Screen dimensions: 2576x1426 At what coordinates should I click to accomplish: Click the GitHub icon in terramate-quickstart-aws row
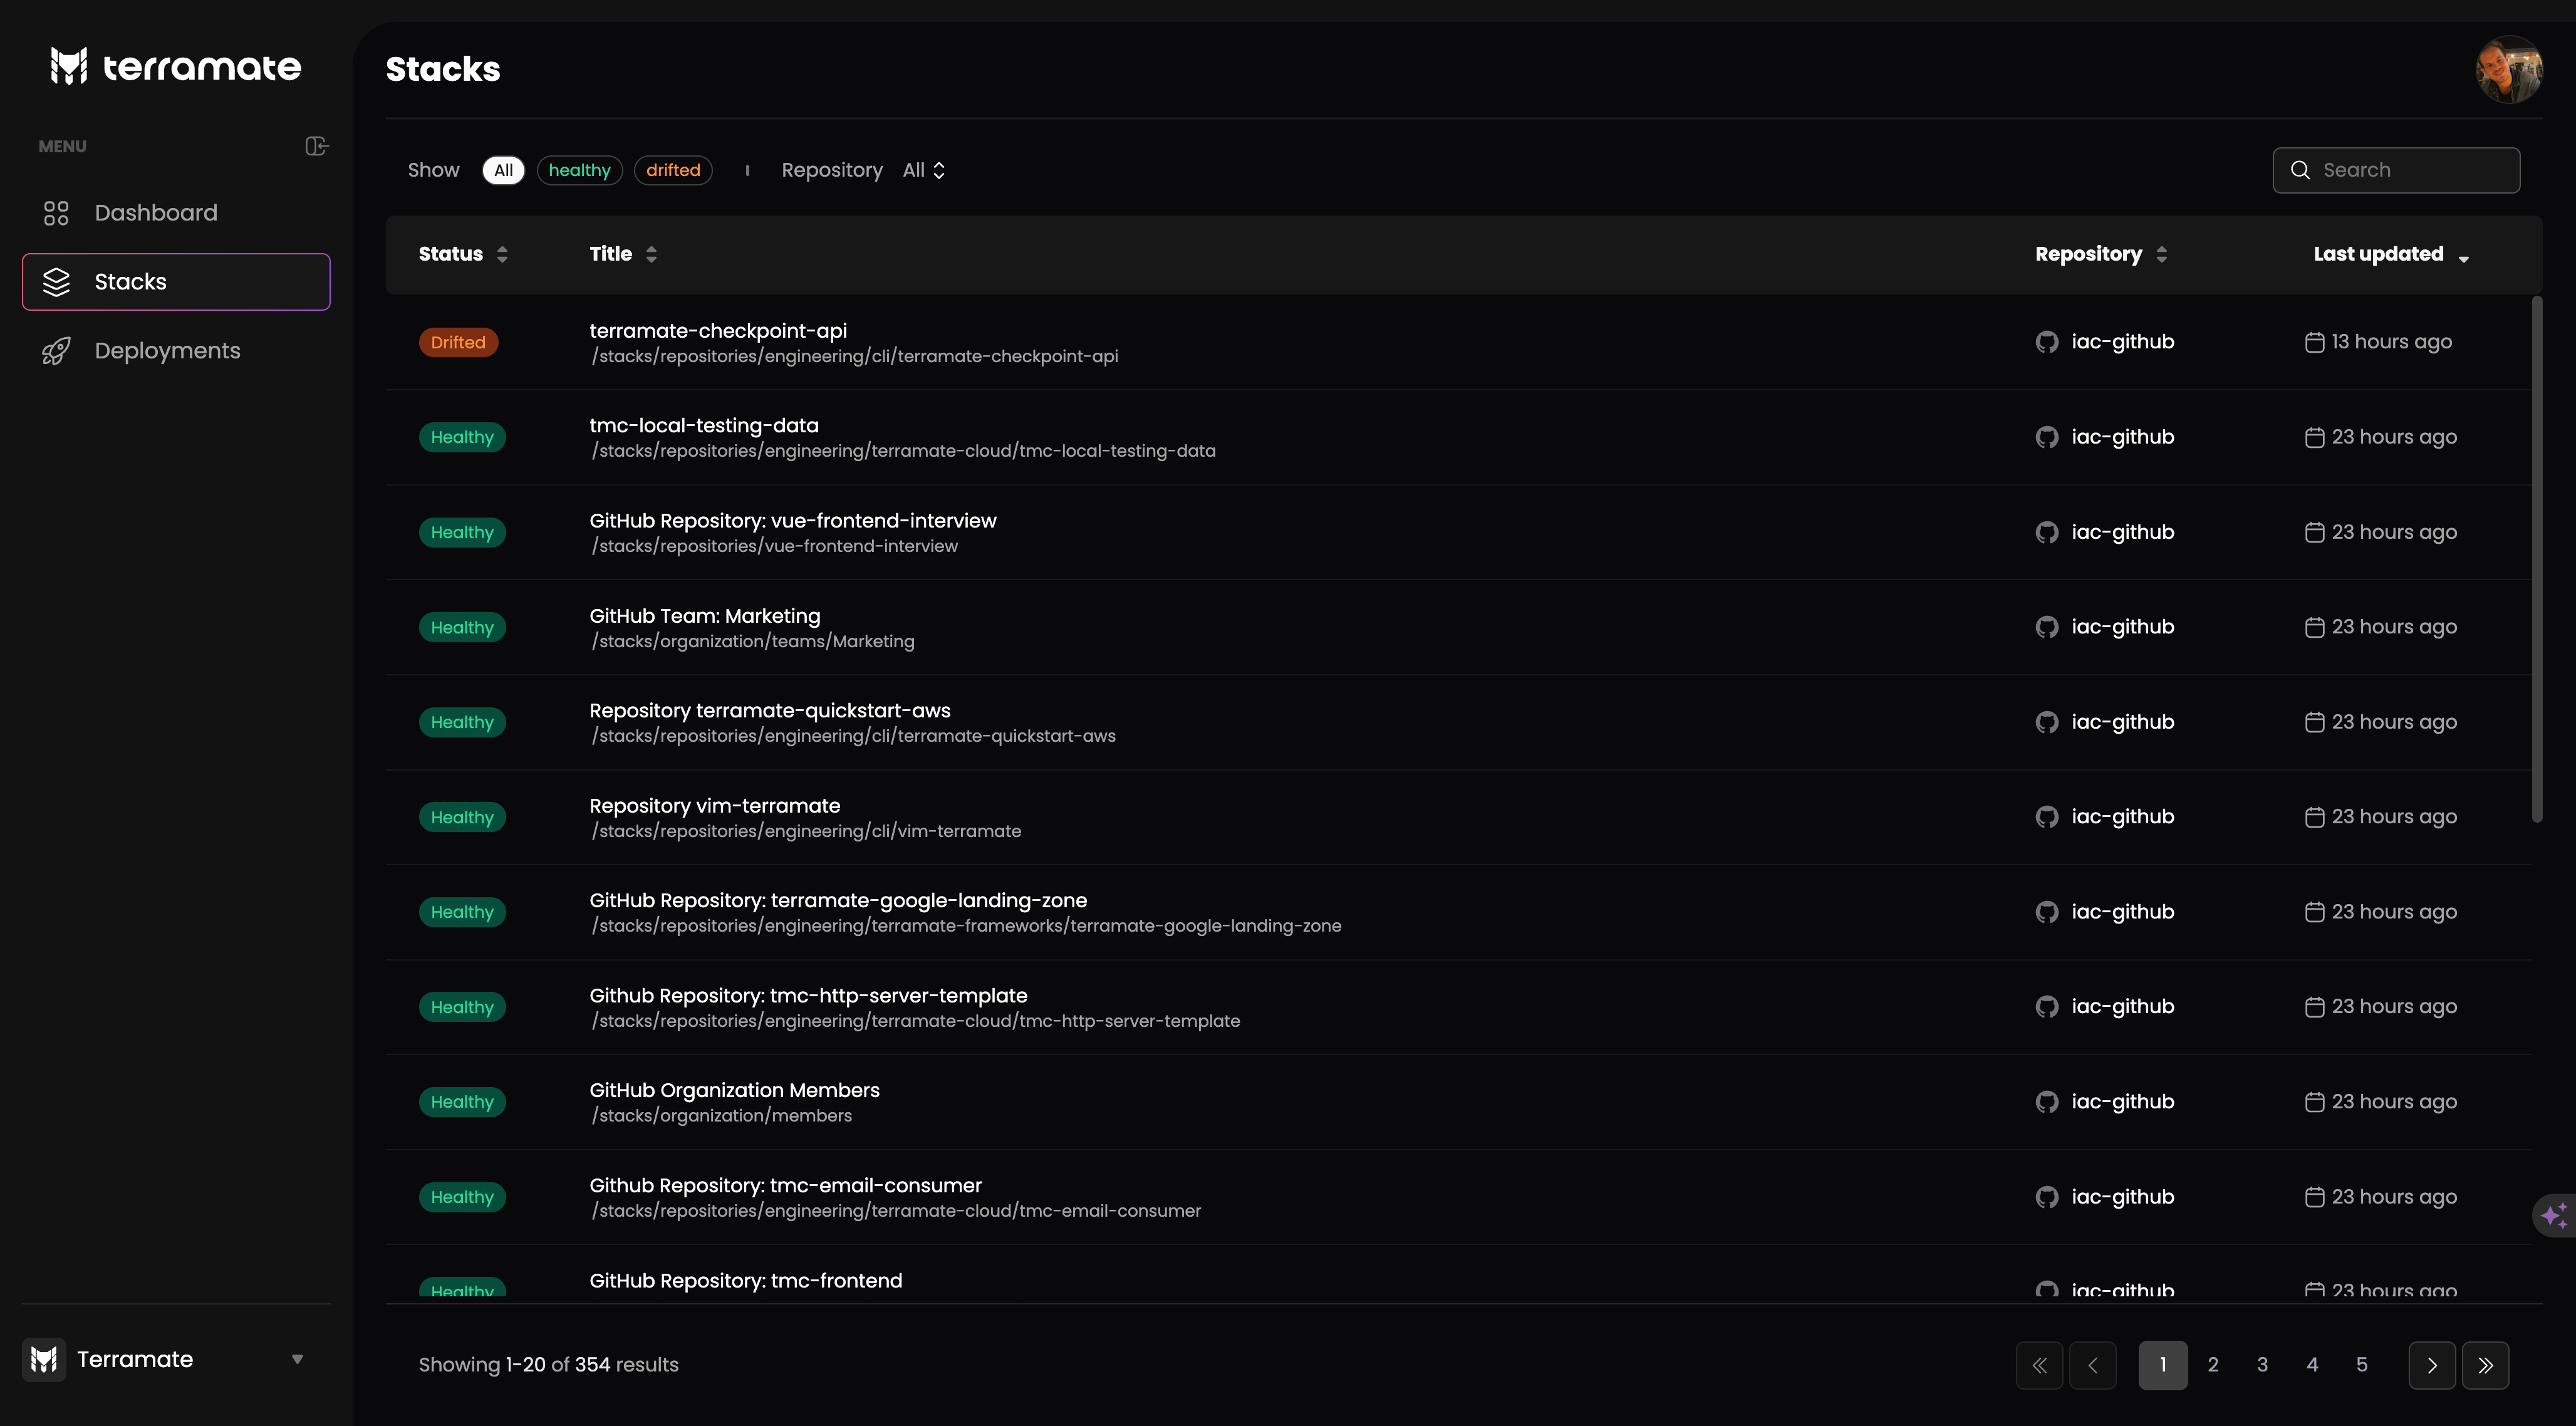[x=2047, y=722]
